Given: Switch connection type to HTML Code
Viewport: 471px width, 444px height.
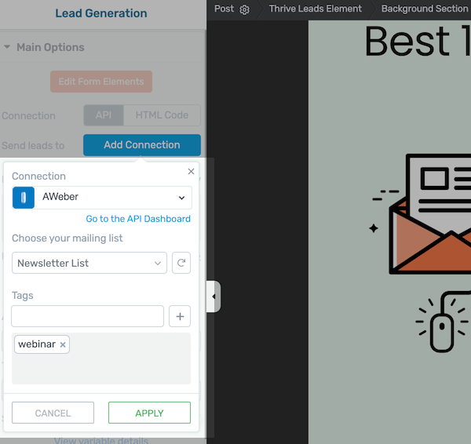Looking at the screenshot, I should (x=162, y=115).
